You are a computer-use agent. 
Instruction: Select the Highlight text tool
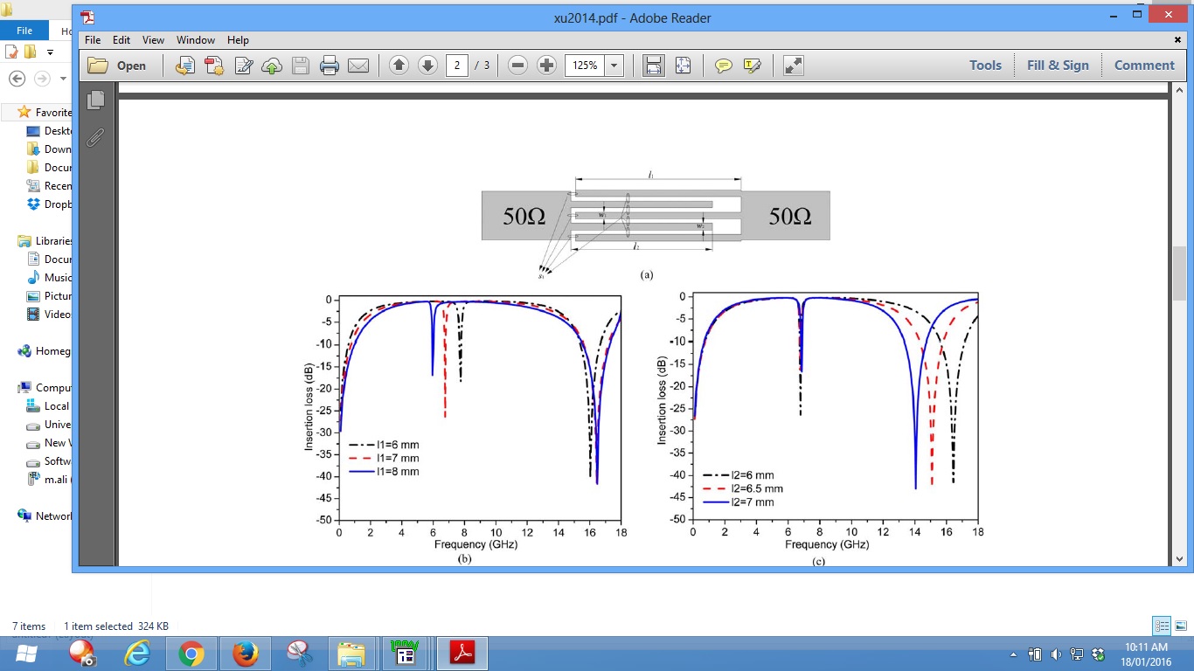[x=752, y=66]
